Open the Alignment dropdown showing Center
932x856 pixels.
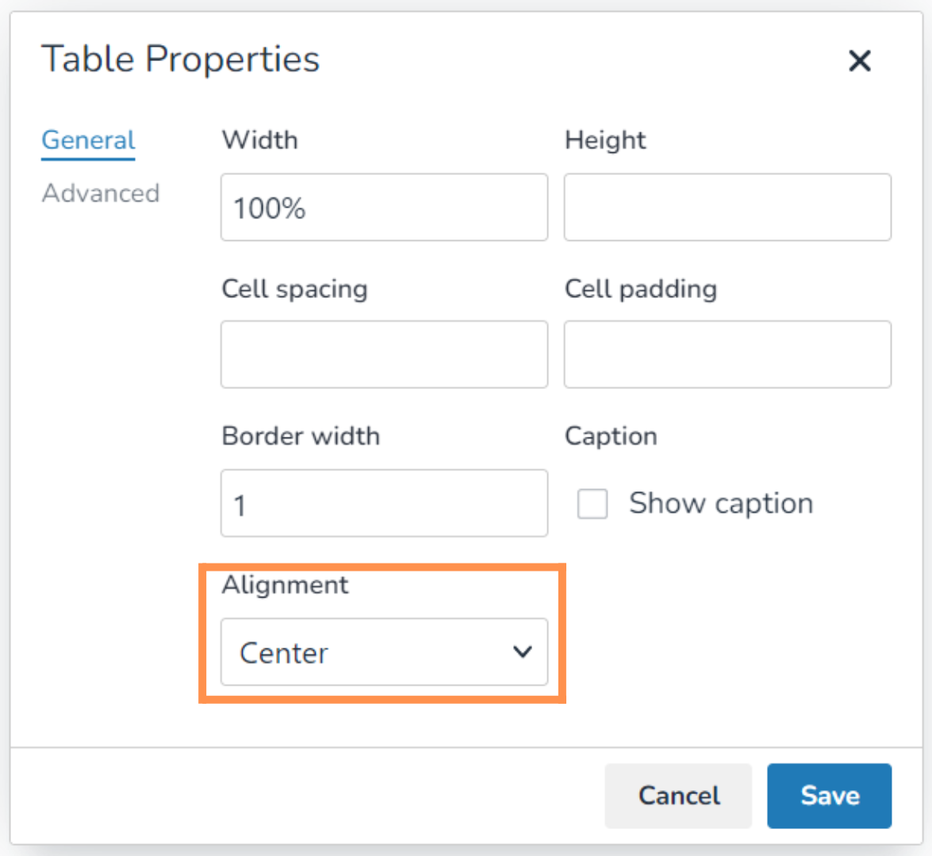(x=384, y=652)
